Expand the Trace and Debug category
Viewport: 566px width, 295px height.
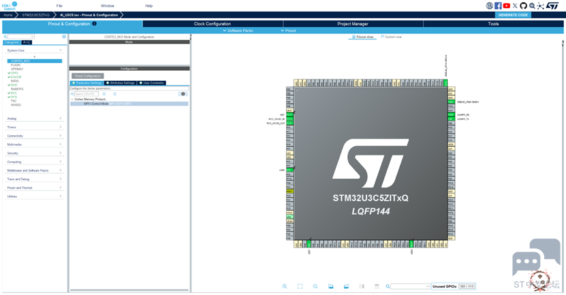coord(61,179)
